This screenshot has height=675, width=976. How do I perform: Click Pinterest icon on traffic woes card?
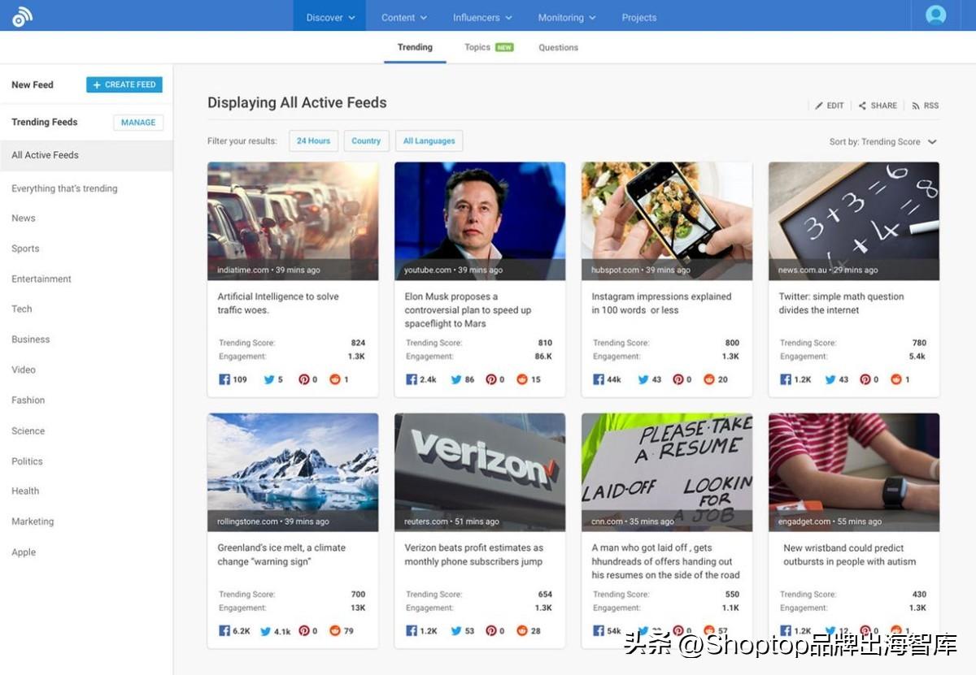click(x=304, y=379)
